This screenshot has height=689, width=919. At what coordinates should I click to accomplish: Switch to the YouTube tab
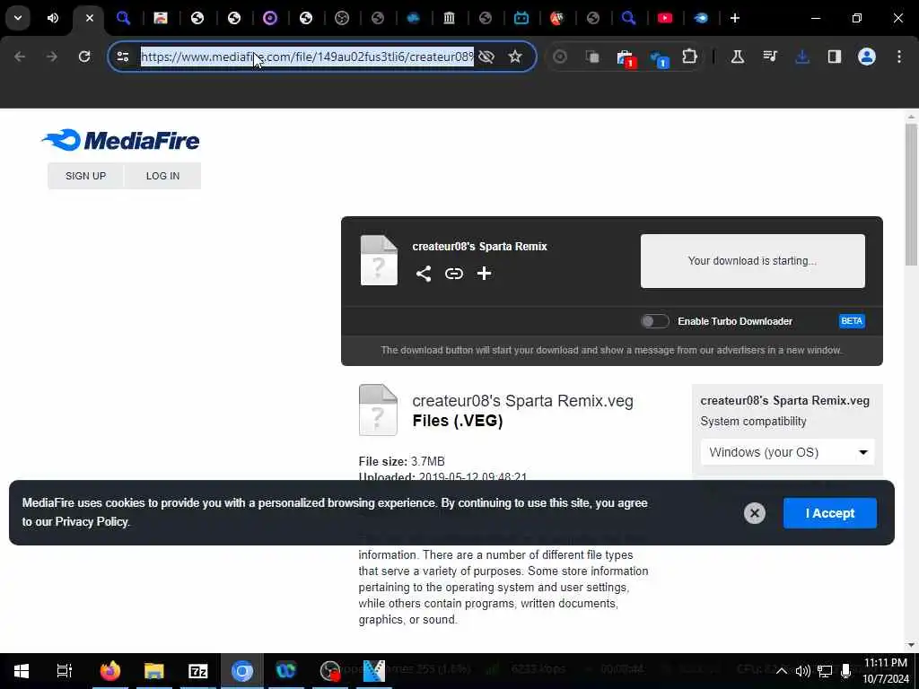click(x=665, y=18)
